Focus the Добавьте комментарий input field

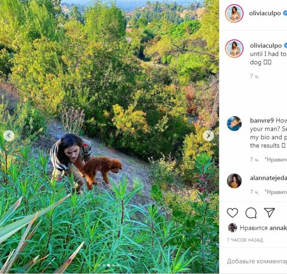coord(257,261)
